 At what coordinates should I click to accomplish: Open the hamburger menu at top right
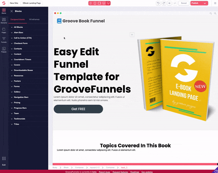tap(215, 3)
